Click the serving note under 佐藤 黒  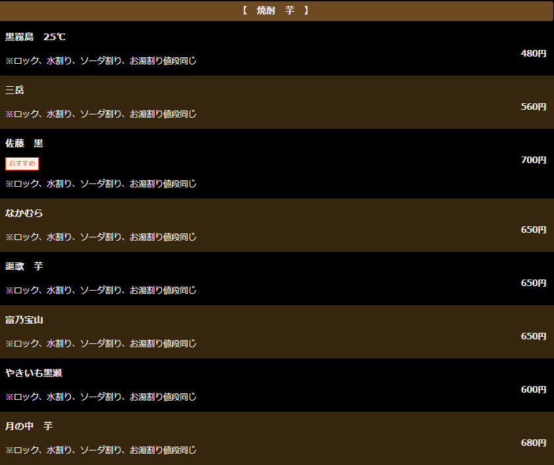coord(101,184)
